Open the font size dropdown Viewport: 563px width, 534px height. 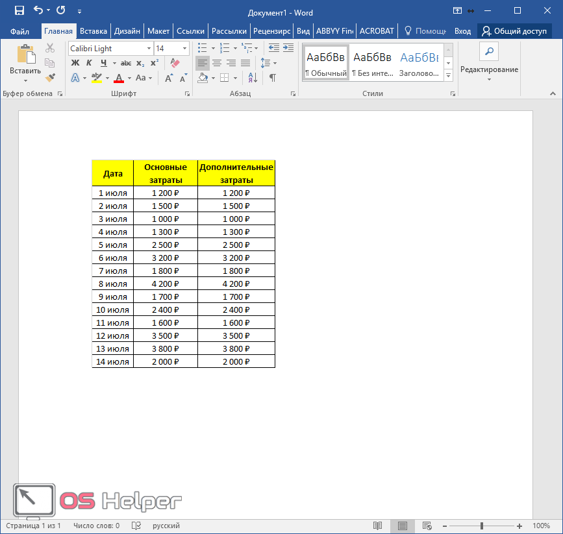coord(185,48)
